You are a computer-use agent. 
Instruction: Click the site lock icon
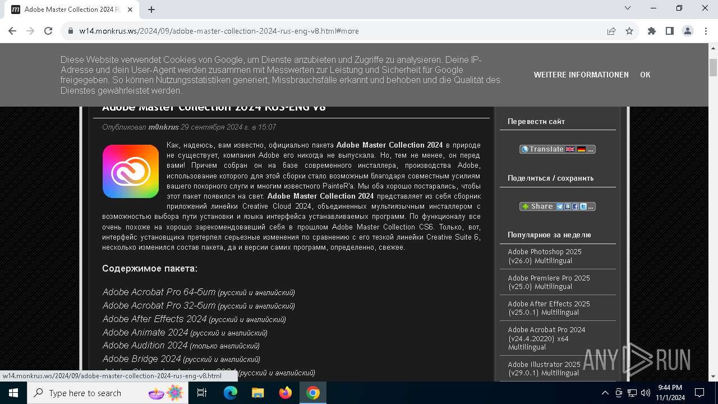coord(71,31)
